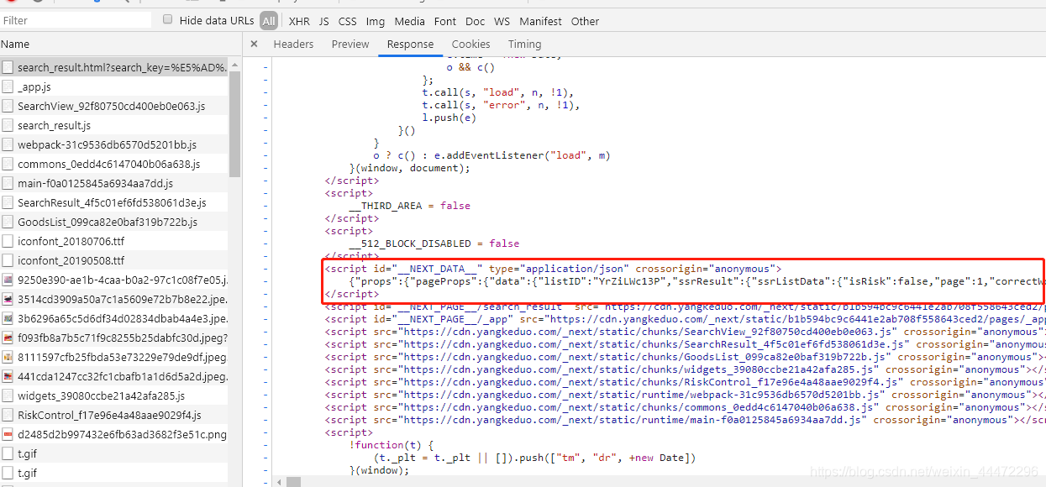
Task: Filter requests by Img
Action: (375, 21)
